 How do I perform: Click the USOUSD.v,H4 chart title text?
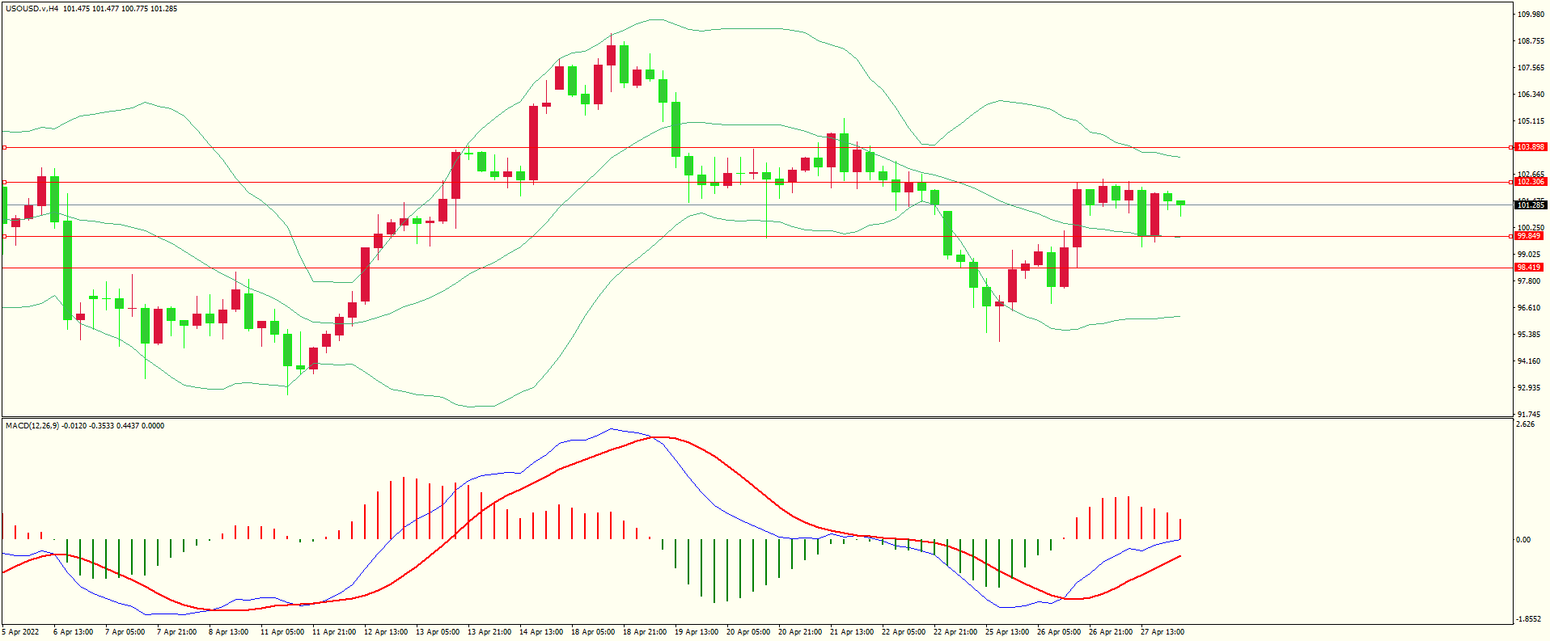(x=32, y=9)
